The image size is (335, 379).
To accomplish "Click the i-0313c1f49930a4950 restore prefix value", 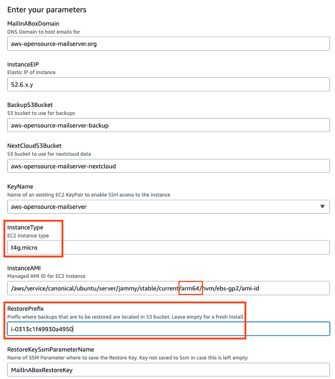I will pos(41,328).
